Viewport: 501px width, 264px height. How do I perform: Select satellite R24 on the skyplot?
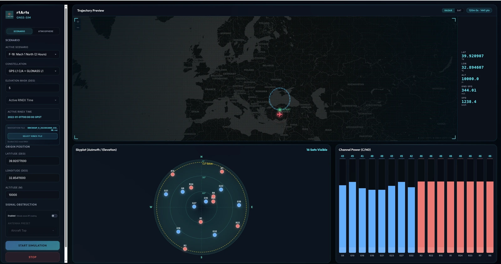[x=191, y=188]
